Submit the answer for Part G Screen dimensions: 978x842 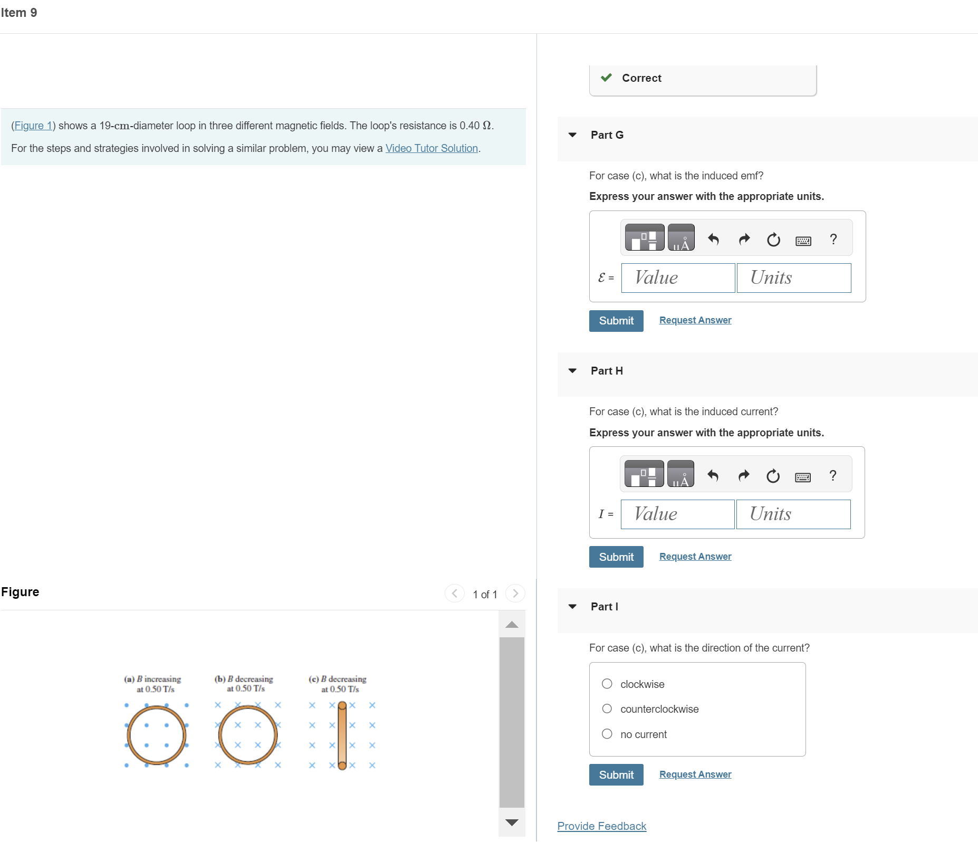[616, 320]
